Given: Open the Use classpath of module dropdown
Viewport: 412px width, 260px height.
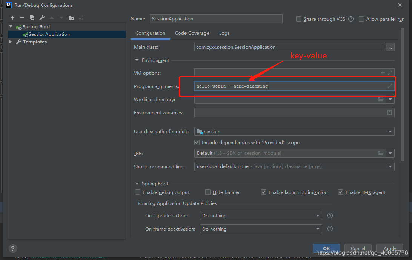Looking at the screenshot, I should pyautogui.click(x=294, y=131).
